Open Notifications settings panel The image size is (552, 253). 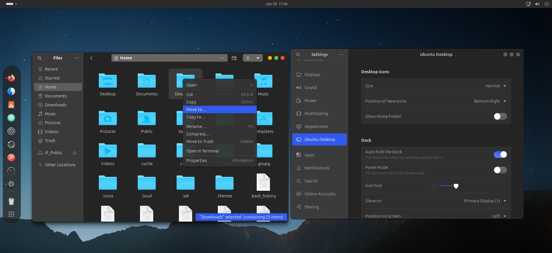[320, 168]
